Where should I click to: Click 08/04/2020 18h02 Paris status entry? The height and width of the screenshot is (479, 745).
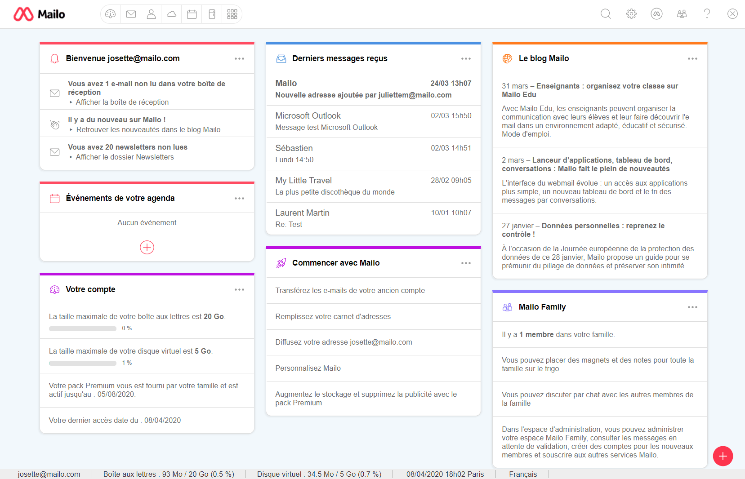[445, 474]
